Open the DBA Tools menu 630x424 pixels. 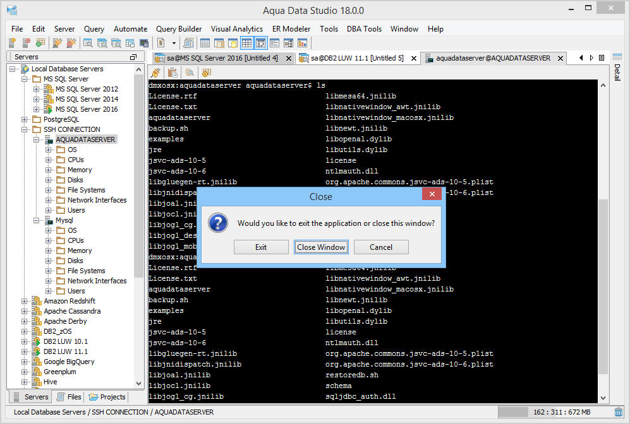coord(364,29)
